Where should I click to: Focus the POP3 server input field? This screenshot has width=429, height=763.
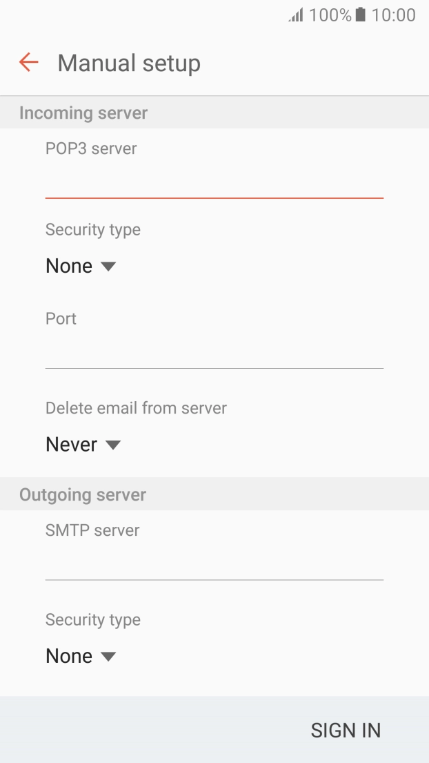pos(214,183)
